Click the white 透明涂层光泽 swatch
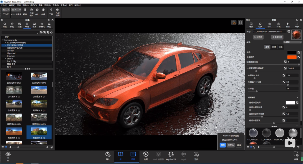This screenshot has width=303, height=164. (x=290, y=102)
